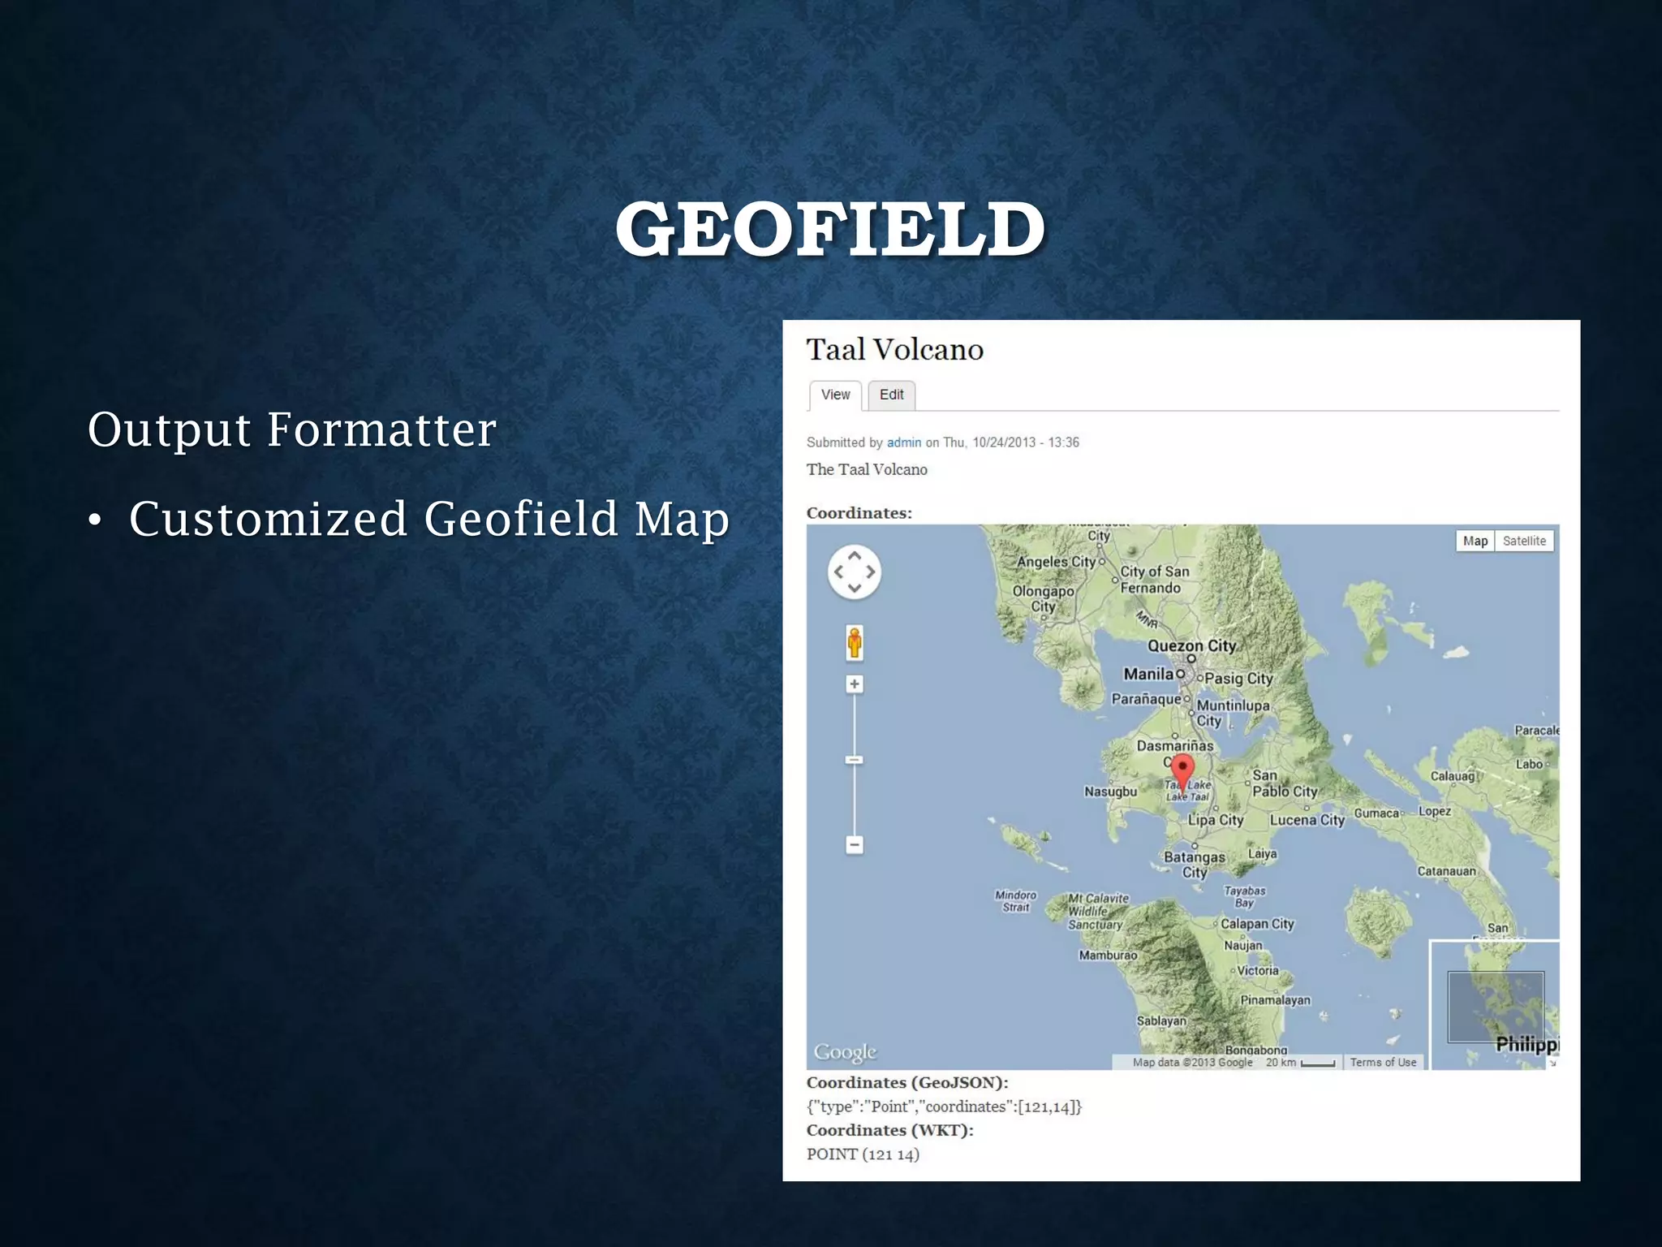1662x1247 pixels.
Task: Open the Edit tab
Action: 891,395
